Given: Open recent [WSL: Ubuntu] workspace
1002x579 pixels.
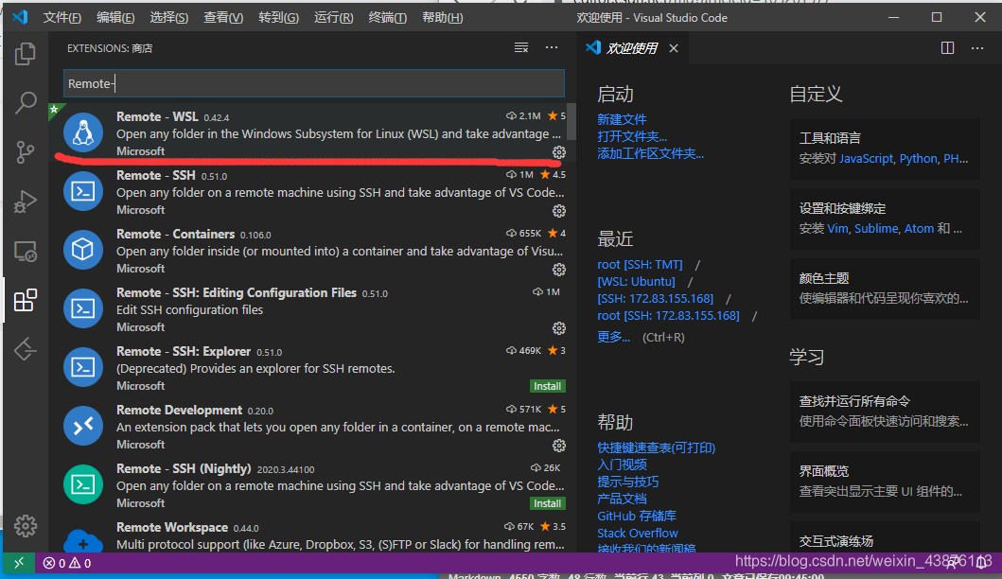Looking at the screenshot, I should (636, 282).
